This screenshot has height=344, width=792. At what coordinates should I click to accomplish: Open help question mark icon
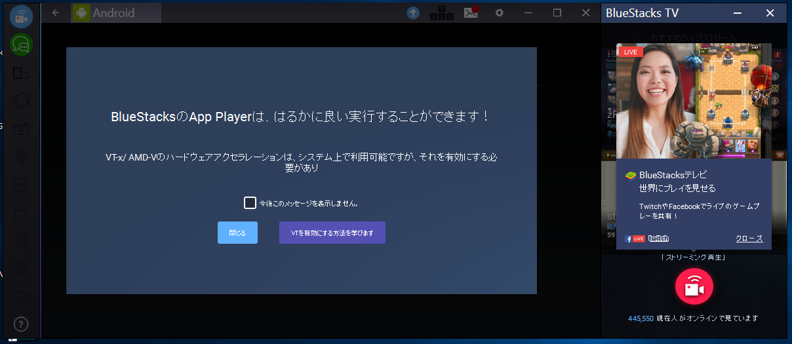tap(21, 324)
